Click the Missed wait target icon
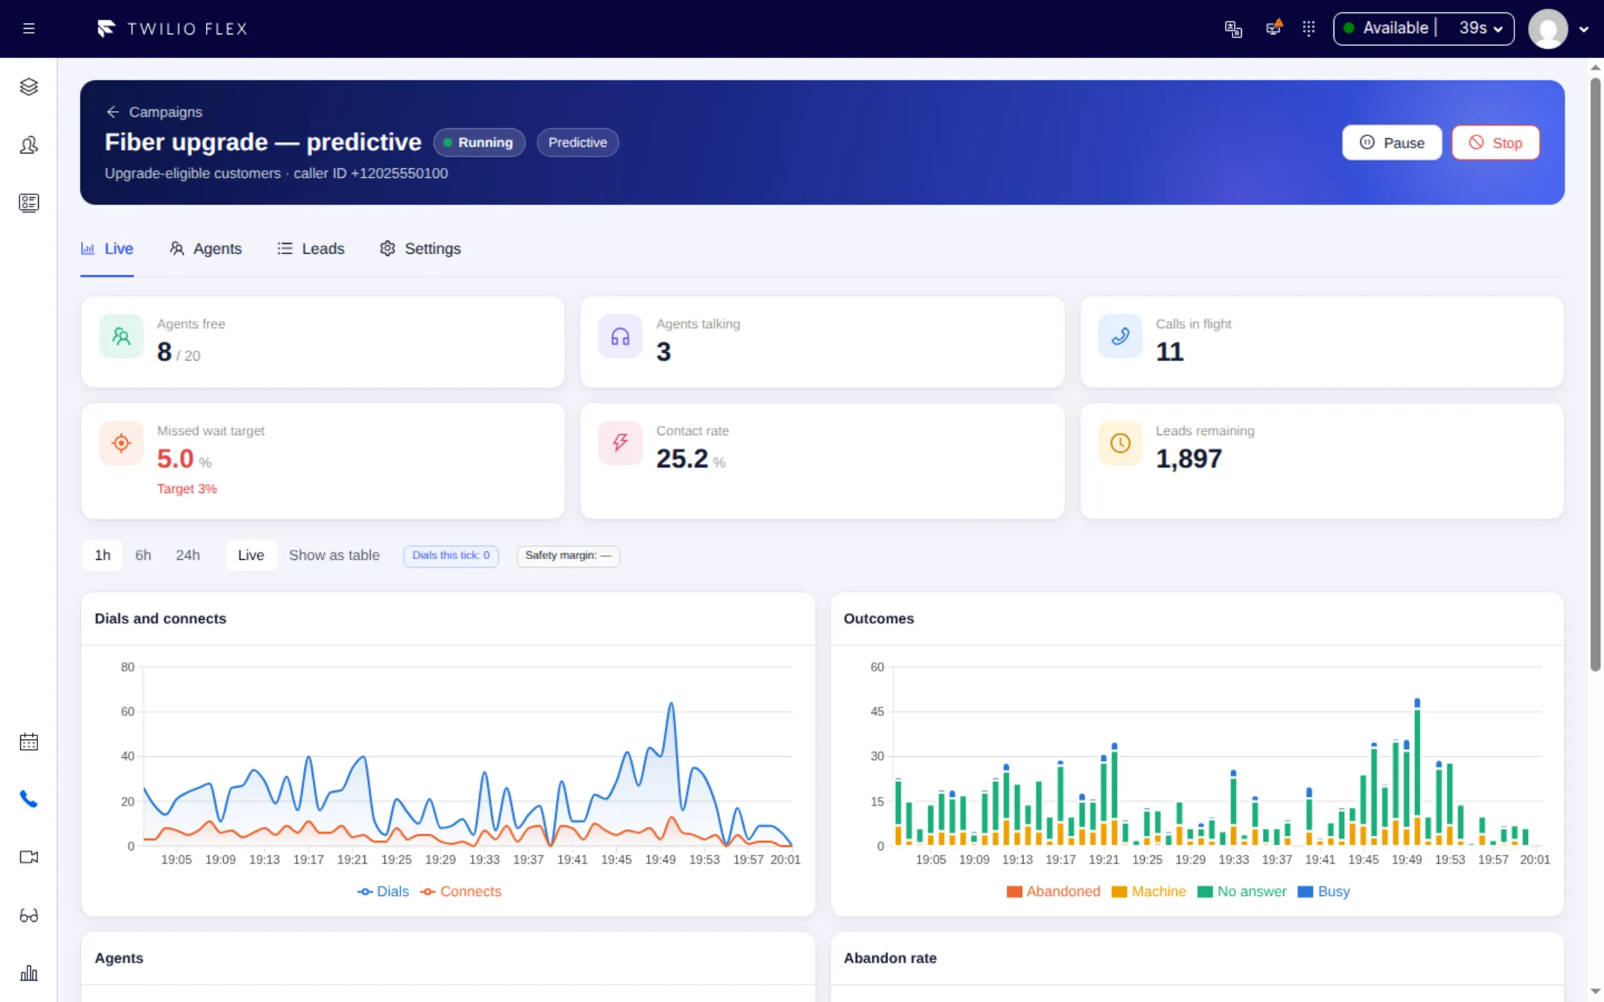 (121, 443)
